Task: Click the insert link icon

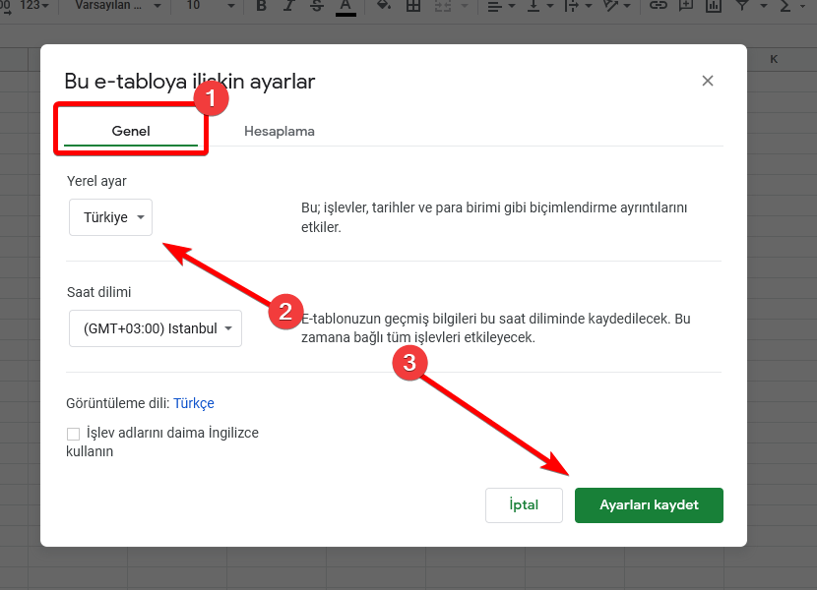Action: (659, 6)
